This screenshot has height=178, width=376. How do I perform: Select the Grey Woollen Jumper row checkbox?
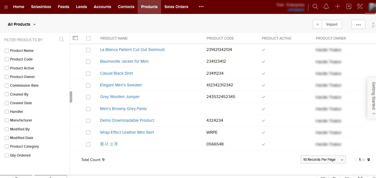tap(88, 97)
